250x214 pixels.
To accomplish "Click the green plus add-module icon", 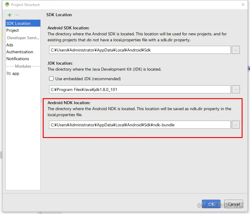I will coord(10,15).
